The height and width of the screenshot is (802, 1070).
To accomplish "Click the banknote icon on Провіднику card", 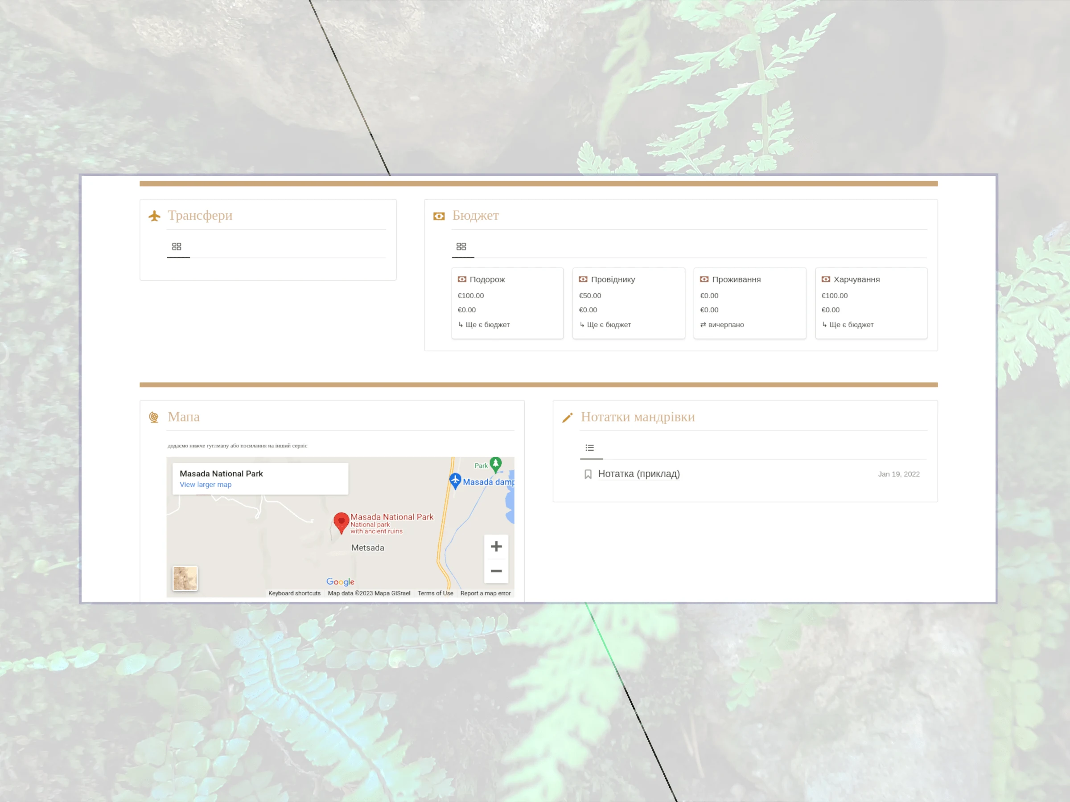I will point(583,279).
